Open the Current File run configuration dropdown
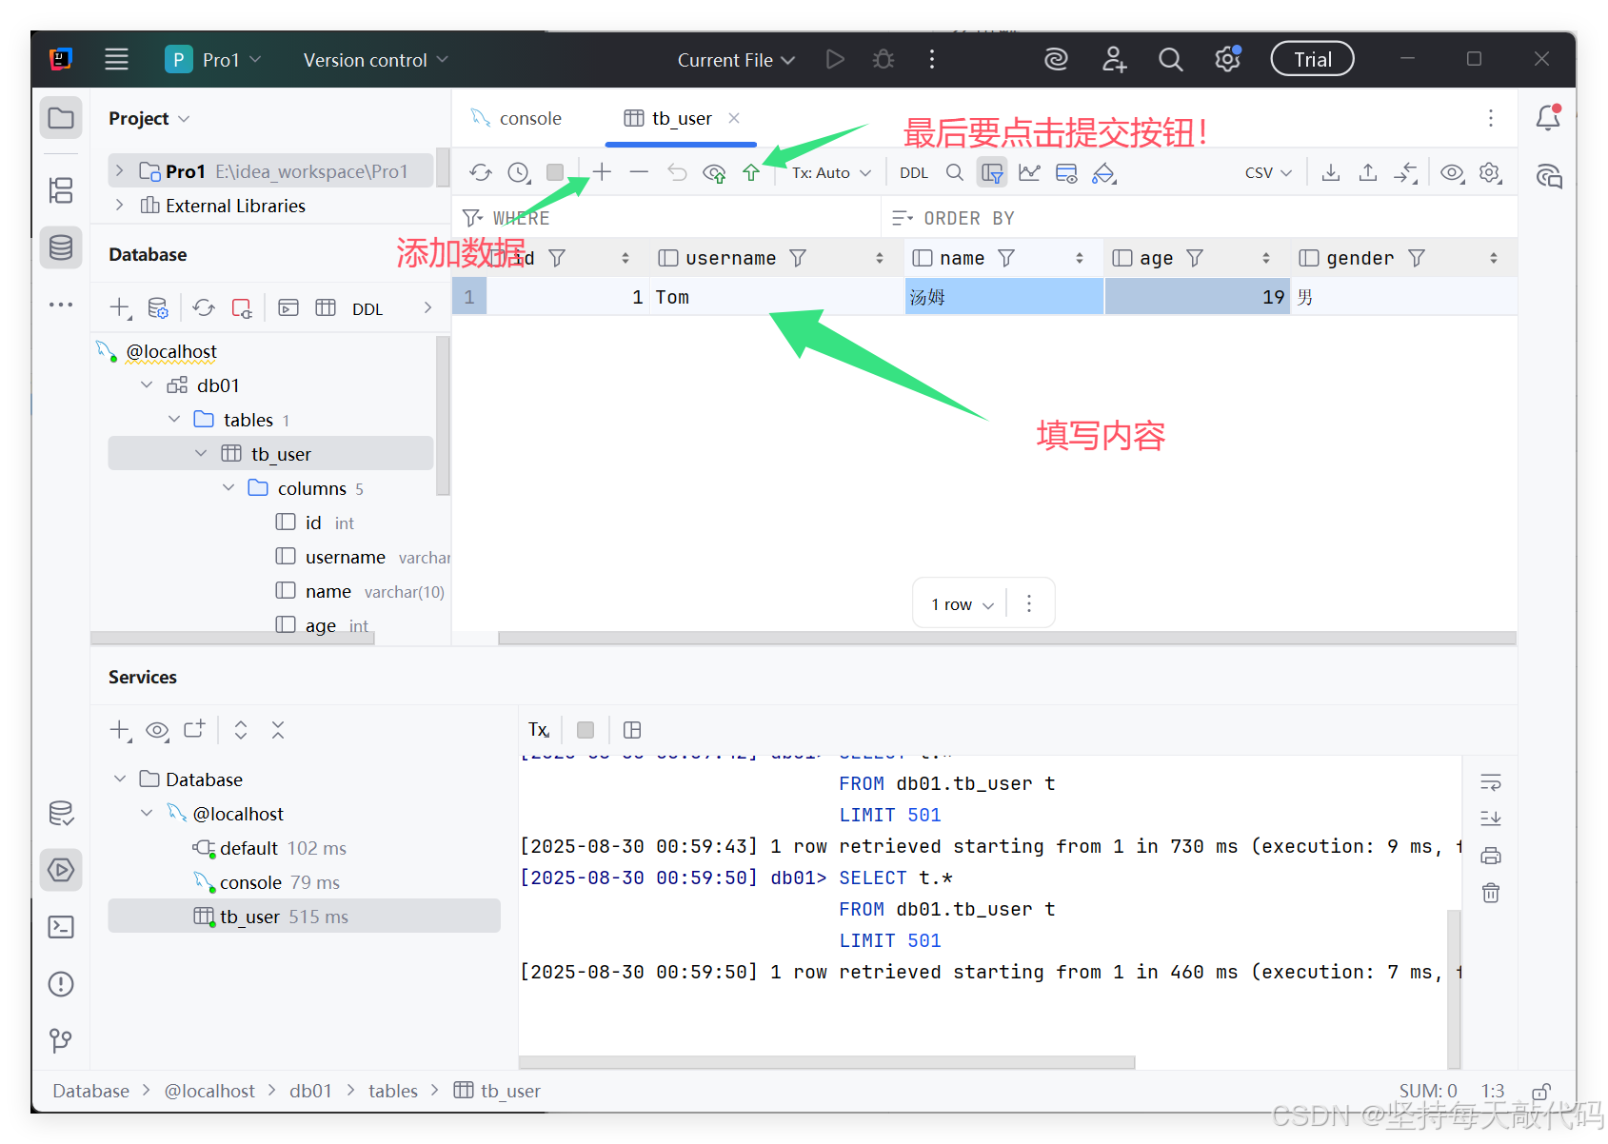Viewport: 1608px width, 1144px height. (736, 59)
